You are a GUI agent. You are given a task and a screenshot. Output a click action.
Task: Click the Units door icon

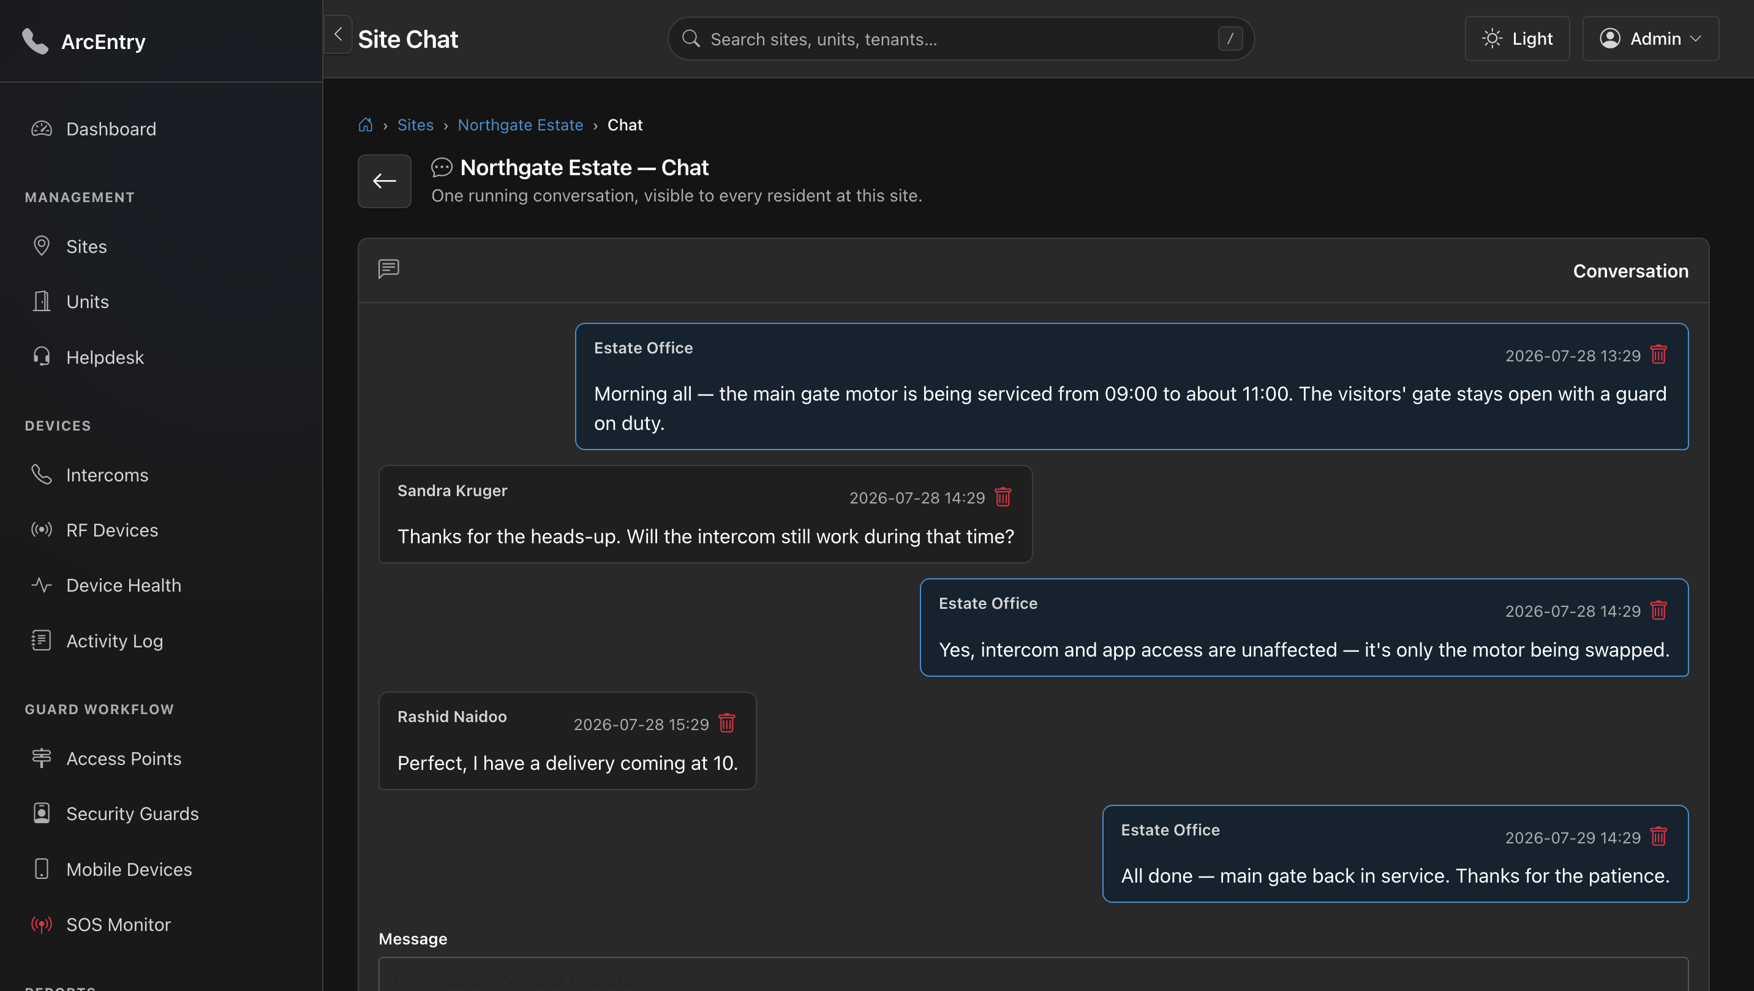click(42, 301)
